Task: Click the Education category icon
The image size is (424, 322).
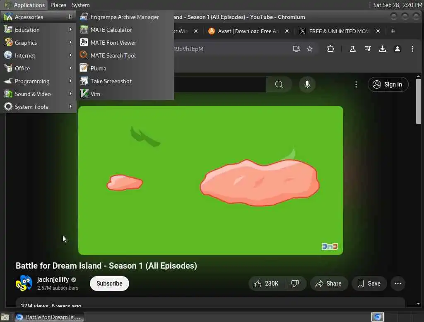Action: (8, 29)
